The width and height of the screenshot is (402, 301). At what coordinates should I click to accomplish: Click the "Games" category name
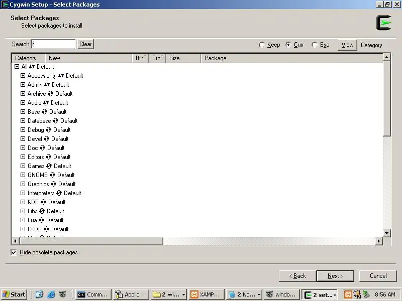pos(36,166)
